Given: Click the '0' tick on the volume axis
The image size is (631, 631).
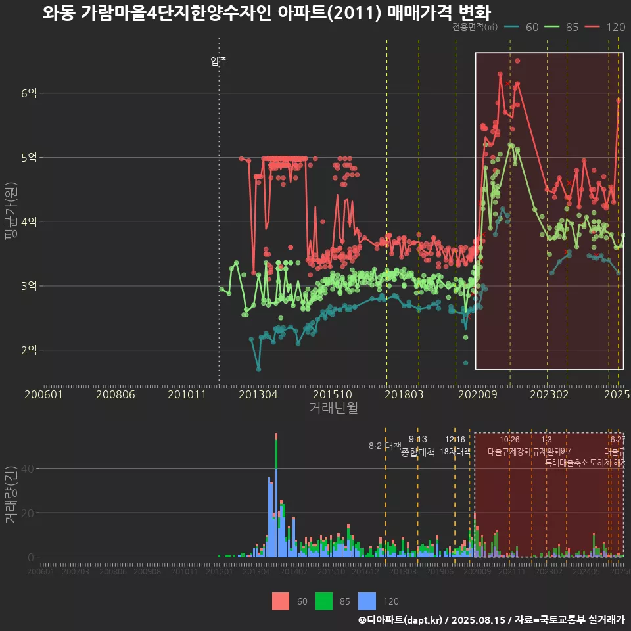Looking at the screenshot, I should [31, 557].
